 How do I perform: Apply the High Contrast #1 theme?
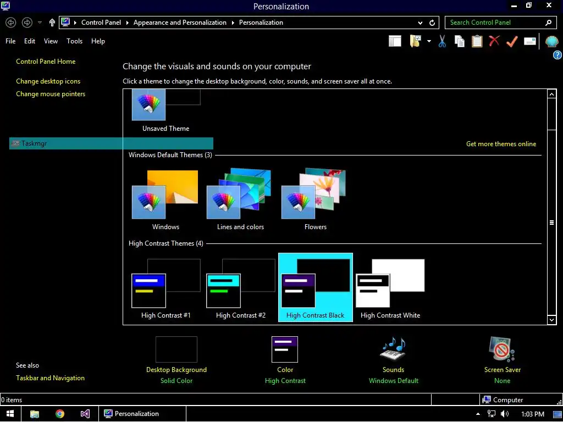click(166, 288)
